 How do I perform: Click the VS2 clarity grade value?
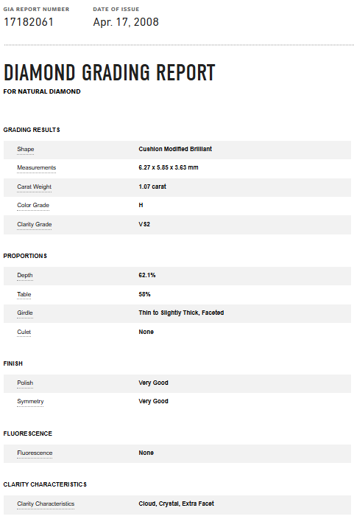point(144,224)
